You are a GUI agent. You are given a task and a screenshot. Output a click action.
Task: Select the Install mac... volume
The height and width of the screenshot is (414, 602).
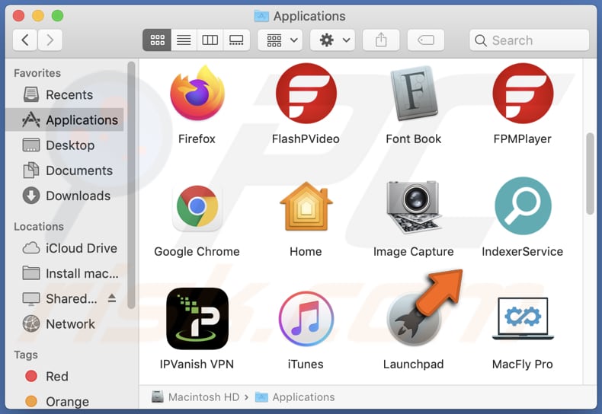tap(65, 273)
